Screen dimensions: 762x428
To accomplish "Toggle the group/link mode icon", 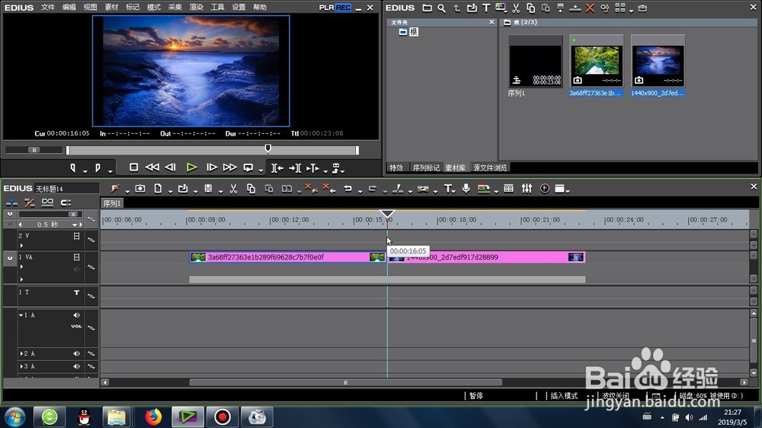I will point(47,203).
